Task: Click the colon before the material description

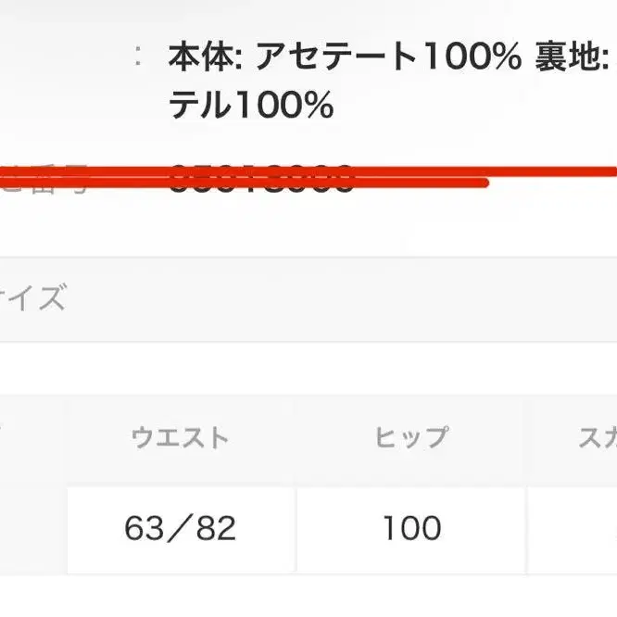Action: point(139,57)
